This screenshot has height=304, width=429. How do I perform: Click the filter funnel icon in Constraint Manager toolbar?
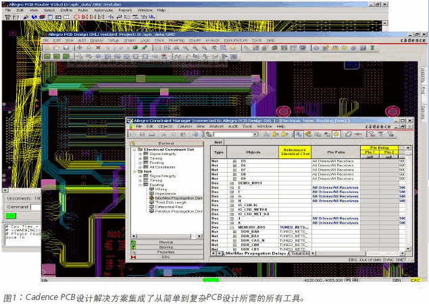(372, 134)
